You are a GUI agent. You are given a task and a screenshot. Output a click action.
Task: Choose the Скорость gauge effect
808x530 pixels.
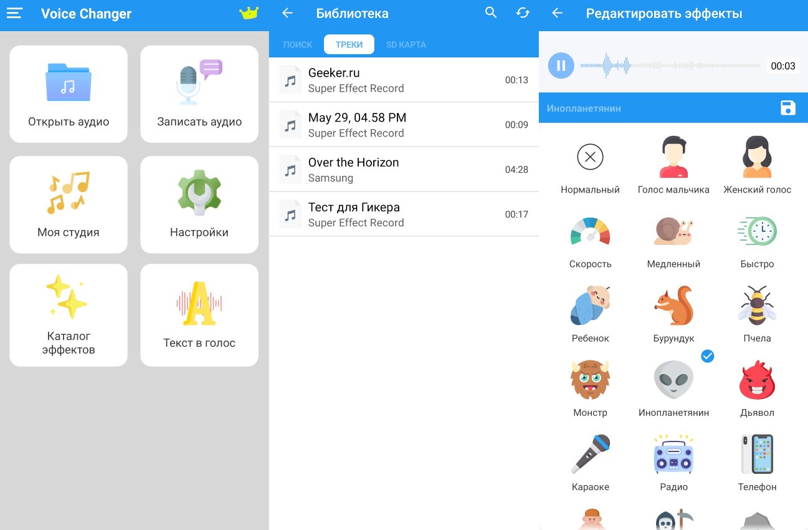[590, 242]
